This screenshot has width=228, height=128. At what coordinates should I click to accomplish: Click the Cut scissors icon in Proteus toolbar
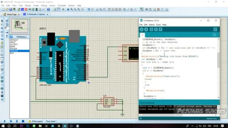[x=97, y=10]
